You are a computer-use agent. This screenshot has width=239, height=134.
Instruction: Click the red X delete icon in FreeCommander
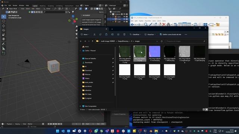[x=164, y=25]
